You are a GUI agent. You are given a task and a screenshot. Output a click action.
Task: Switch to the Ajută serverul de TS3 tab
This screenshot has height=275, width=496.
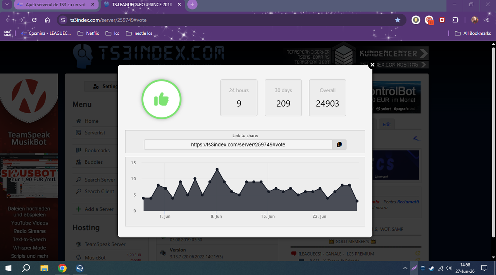[x=56, y=5]
